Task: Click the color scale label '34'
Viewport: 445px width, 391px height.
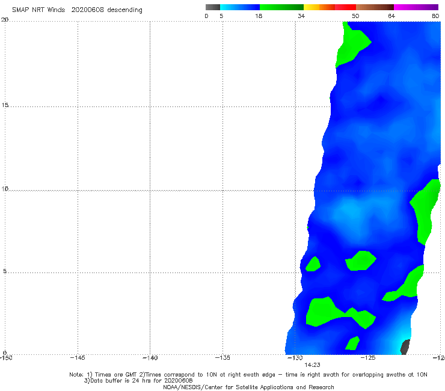Action: 301,16
